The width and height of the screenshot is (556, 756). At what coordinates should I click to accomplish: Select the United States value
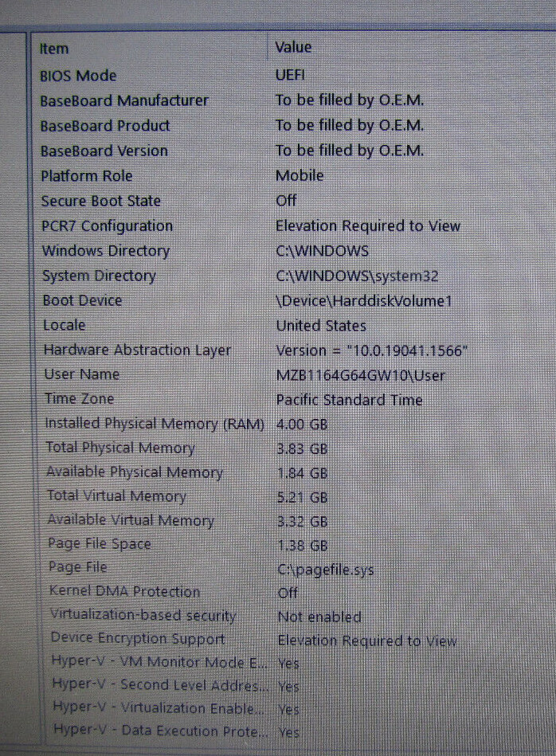click(321, 326)
